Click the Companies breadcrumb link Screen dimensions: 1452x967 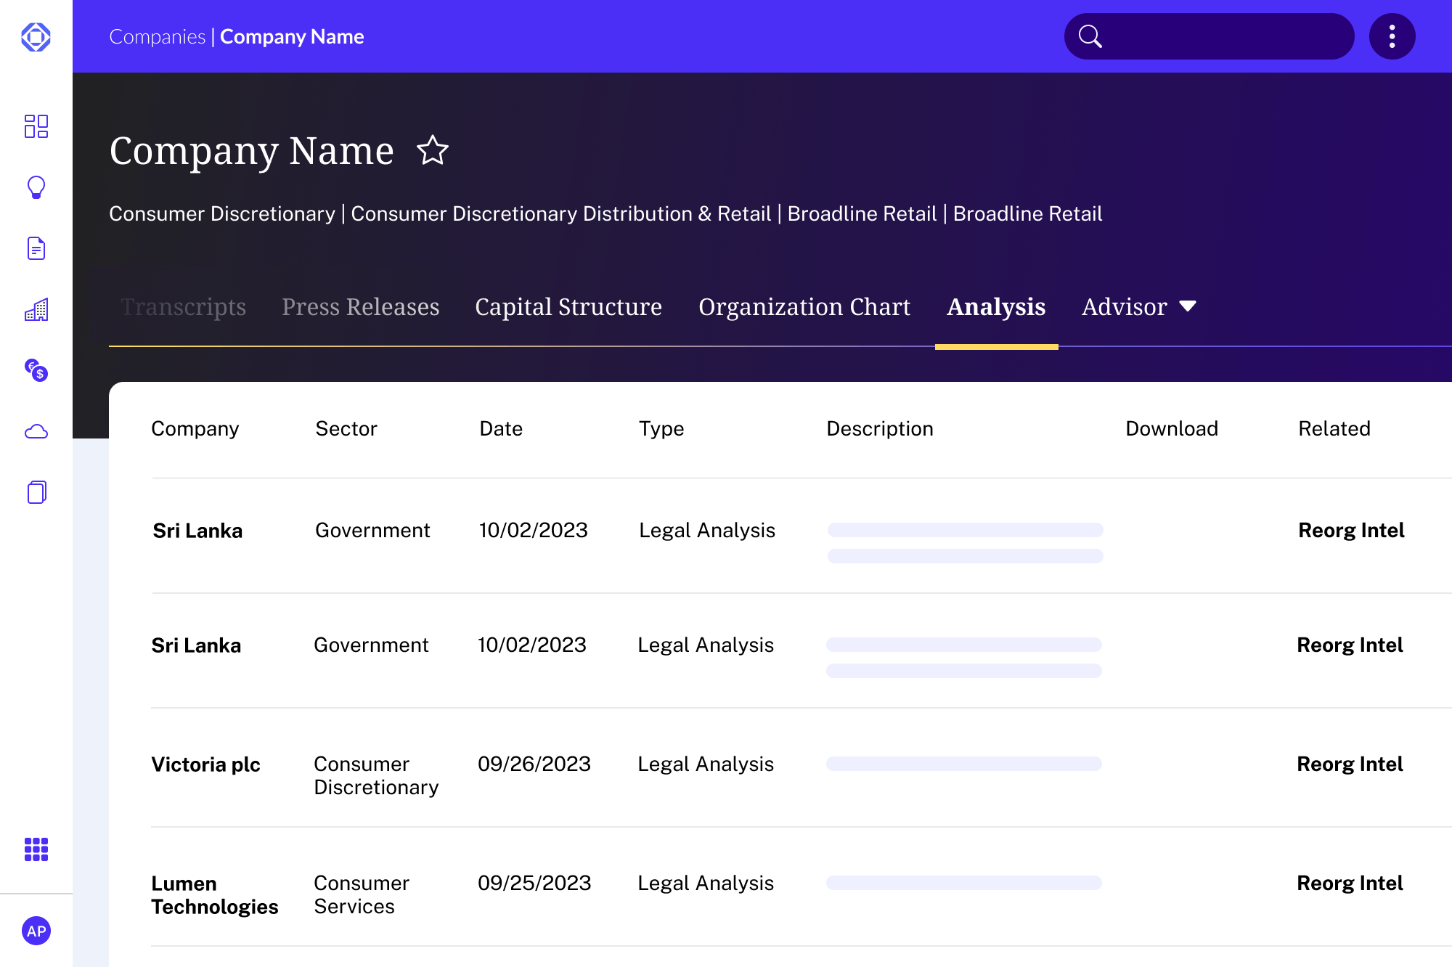point(158,37)
